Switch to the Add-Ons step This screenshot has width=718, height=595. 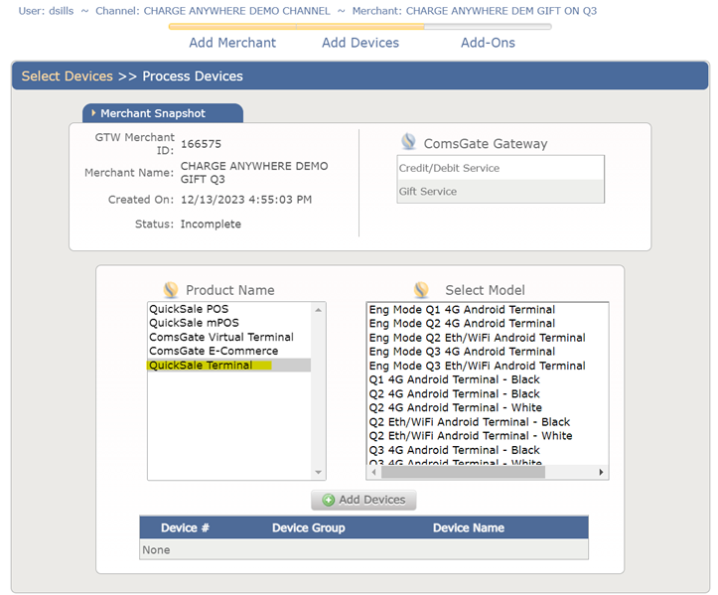pyautogui.click(x=488, y=43)
